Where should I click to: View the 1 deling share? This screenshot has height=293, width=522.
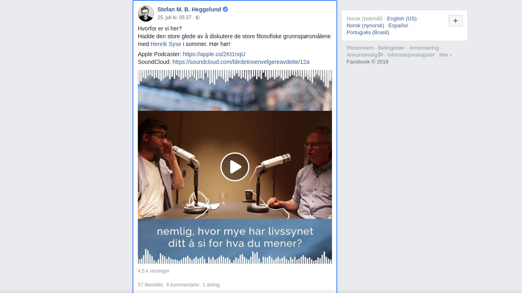point(211,285)
